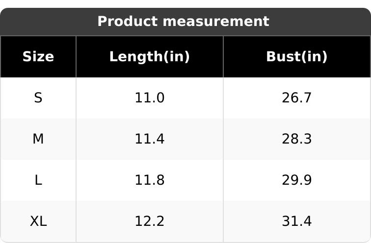371x243 pixels.
Task: Click the Bust(in) column header
Action: click(x=296, y=57)
